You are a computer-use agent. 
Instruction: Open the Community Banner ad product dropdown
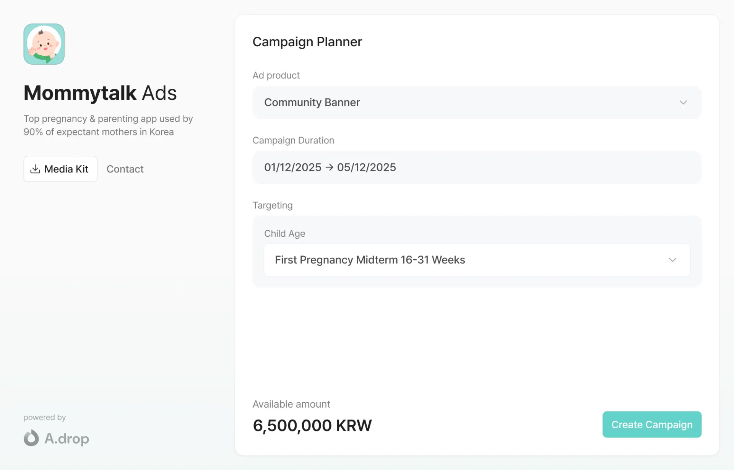click(x=477, y=102)
